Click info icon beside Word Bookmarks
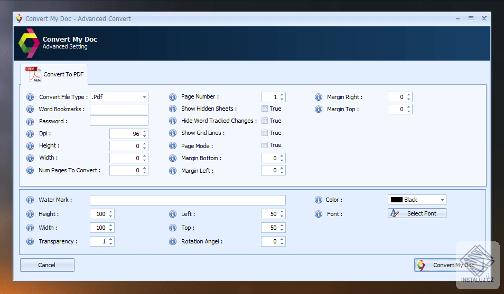Image resolution: width=504 pixels, height=294 pixels. pos(30,110)
